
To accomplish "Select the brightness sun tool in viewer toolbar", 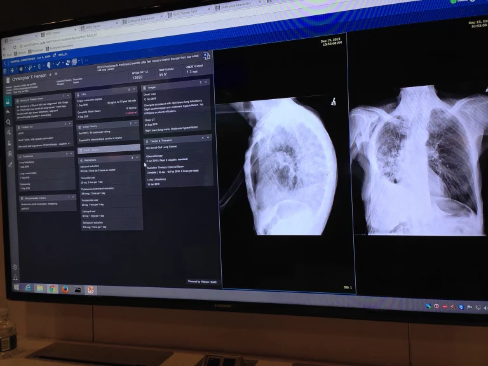I will point(21,69).
